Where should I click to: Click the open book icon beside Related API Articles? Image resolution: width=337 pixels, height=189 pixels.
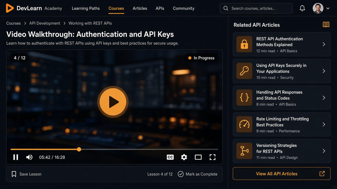(x=326, y=25)
